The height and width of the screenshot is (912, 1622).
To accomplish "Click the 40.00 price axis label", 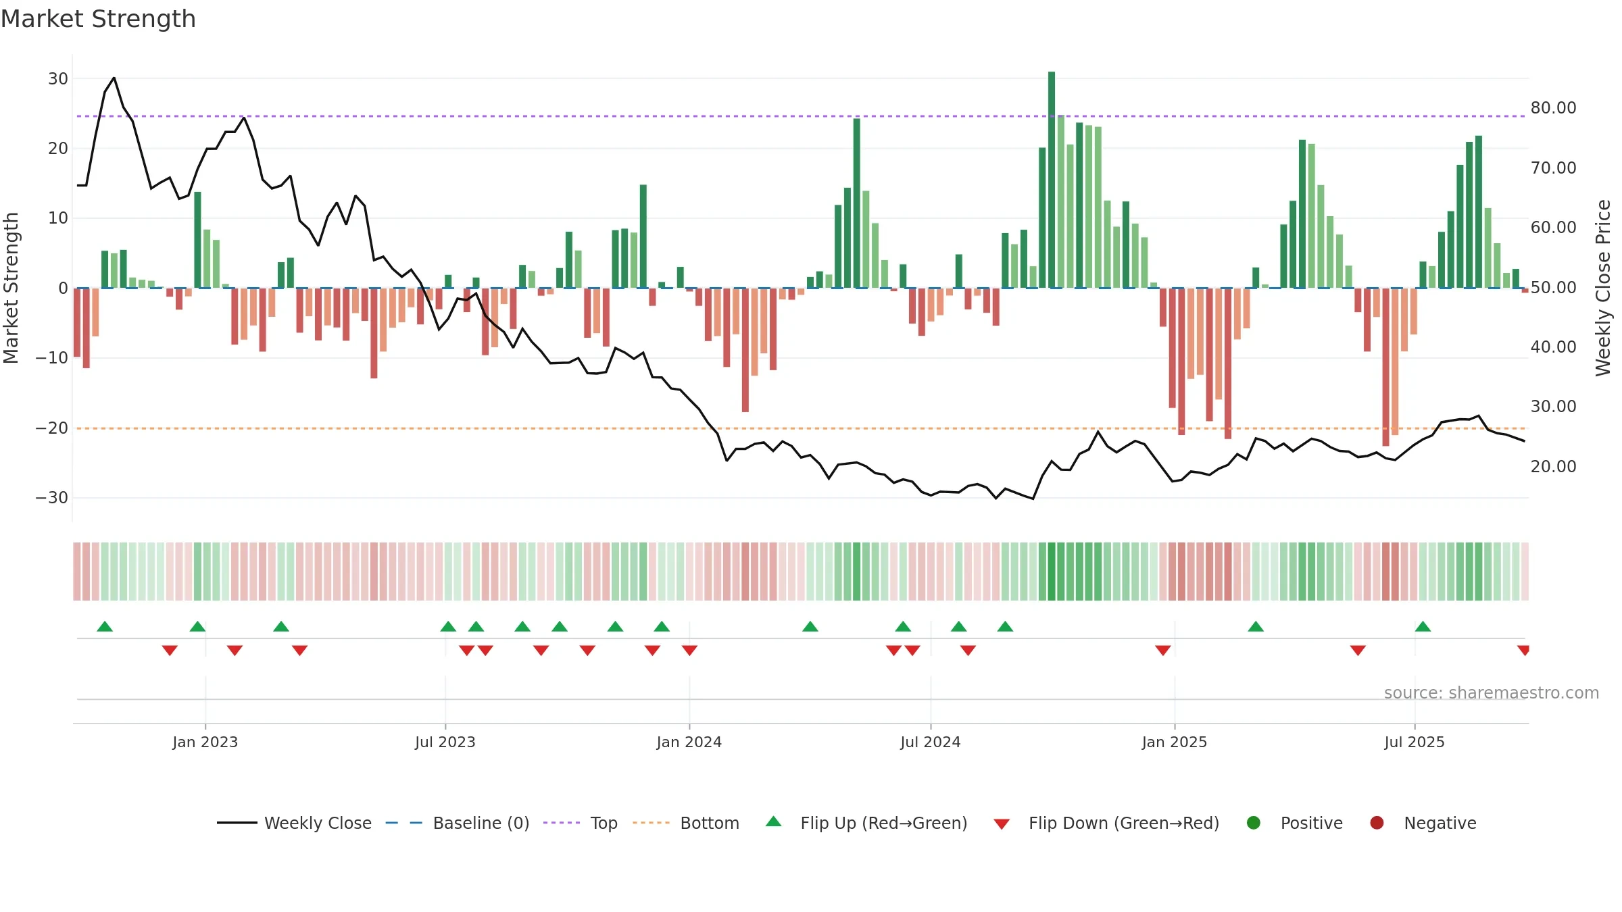I will click(1554, 347).
